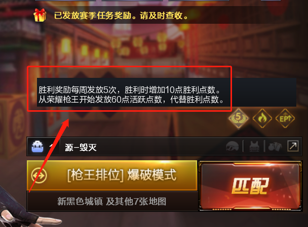Open the blue backpack loadout icon
This screenshot has height=227, width=308.
click(37, 147)
